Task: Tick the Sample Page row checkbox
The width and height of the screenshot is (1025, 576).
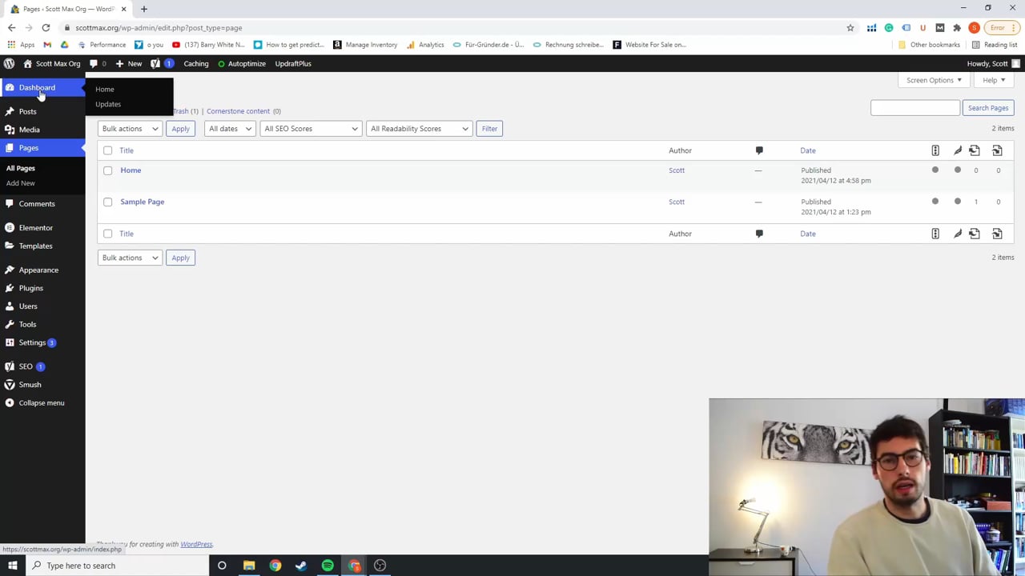Action: point(108,202)
